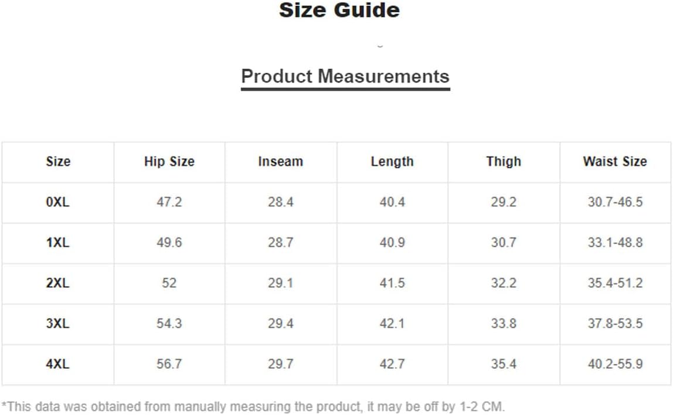673x415 pixels.
Task: Select the 3XL size row label
Action: point(57,323)
